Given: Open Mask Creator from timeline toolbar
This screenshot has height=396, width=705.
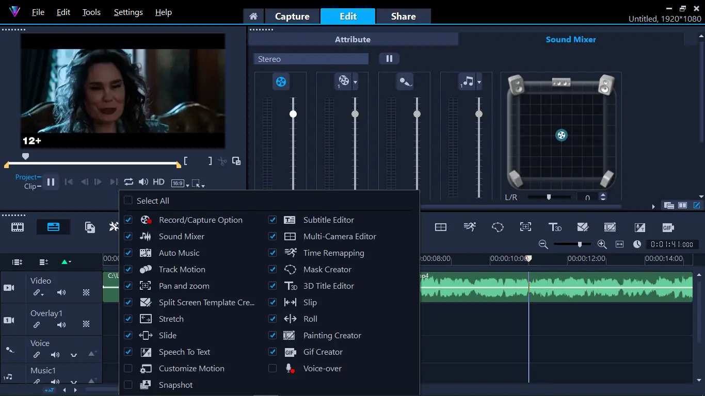Looking at the screenshot, I should [498, 227].
